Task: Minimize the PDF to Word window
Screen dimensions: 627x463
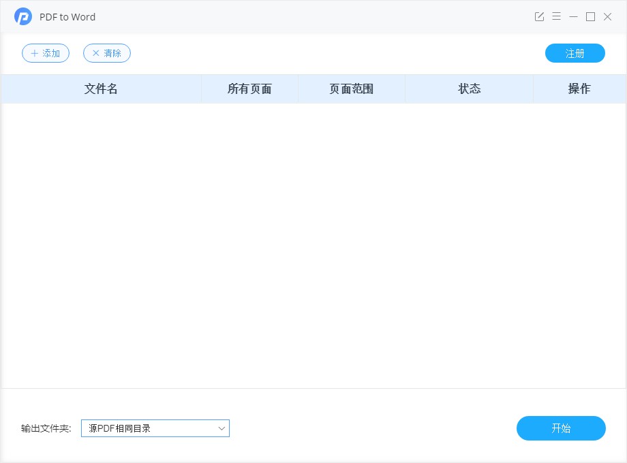Action: click(572, 16)
